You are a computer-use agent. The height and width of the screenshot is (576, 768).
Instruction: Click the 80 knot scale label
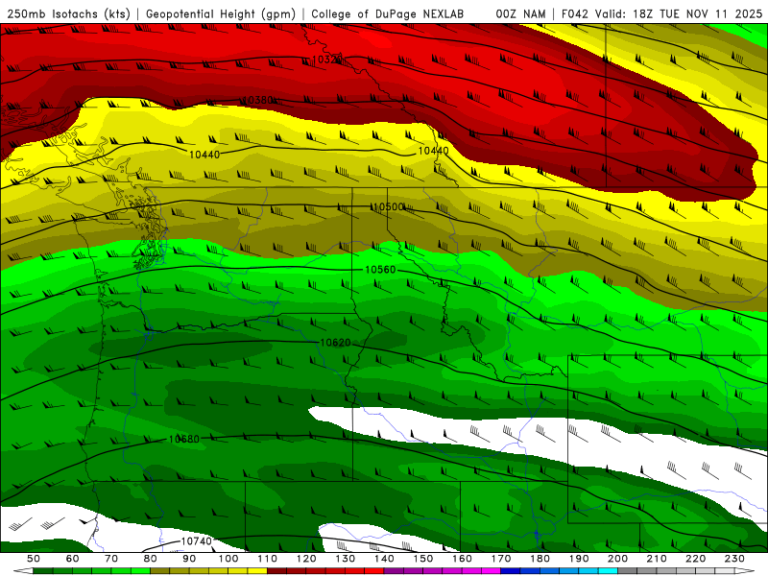pos(151,559)
